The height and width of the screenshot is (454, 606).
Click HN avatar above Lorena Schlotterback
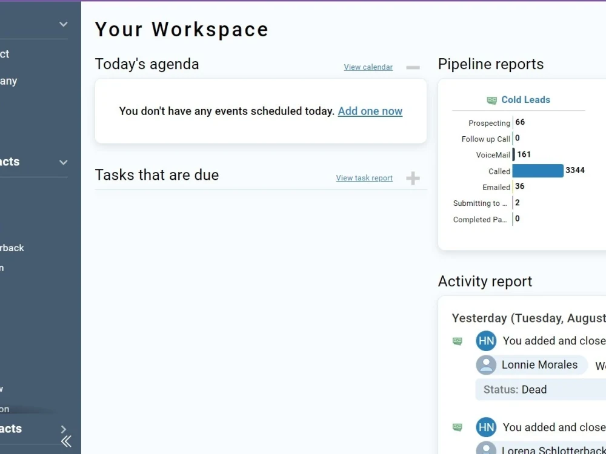[486, 427]
